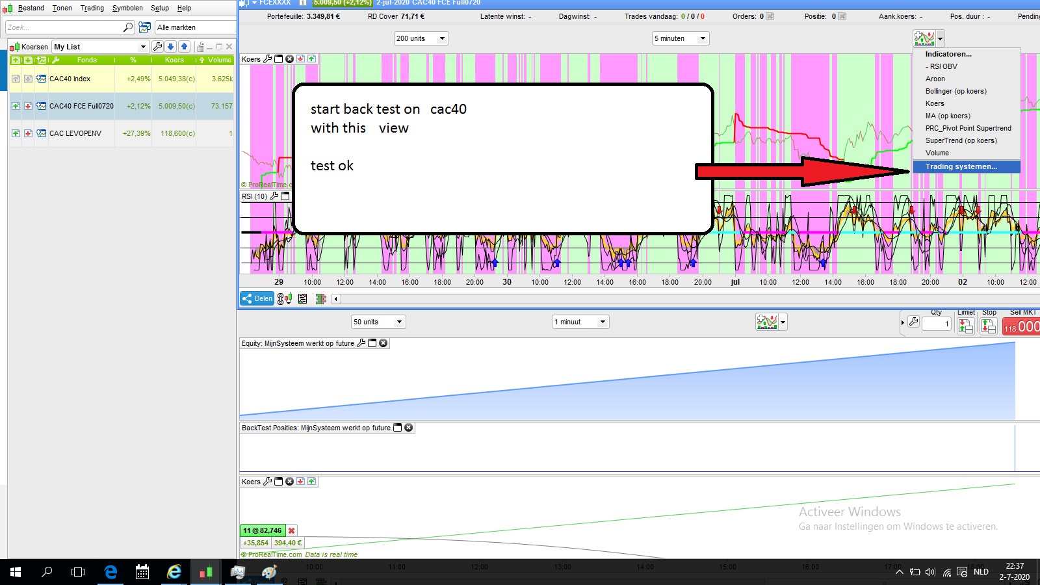Click sell arrow for CAC LEVOPENV
This screenshot has width=1040, height=585.
click(28, 133)
